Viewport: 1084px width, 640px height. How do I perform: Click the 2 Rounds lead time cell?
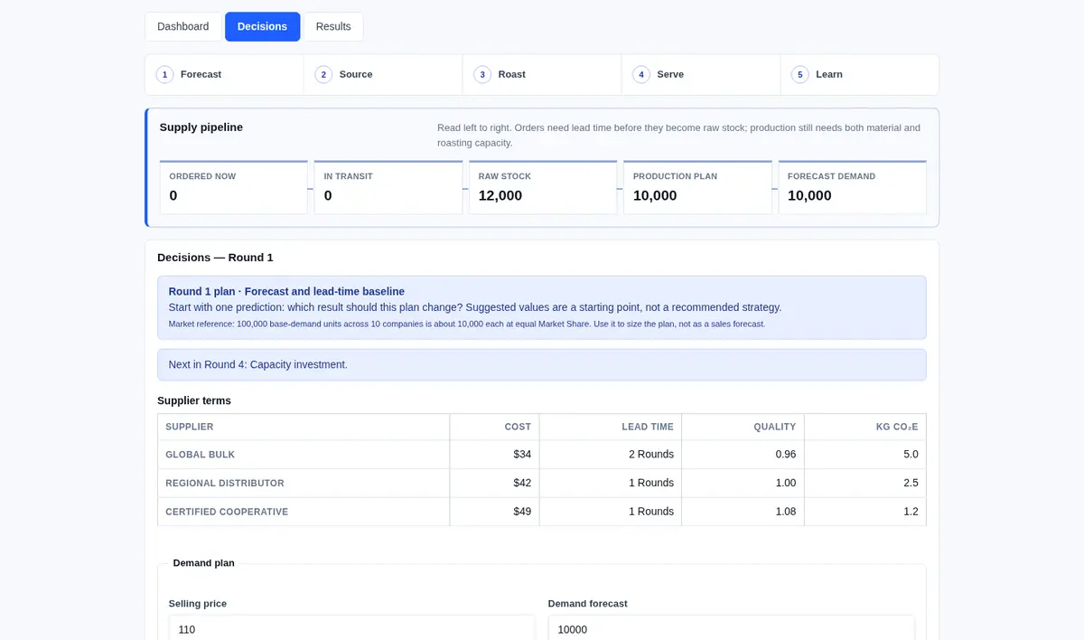click(611, 455)
